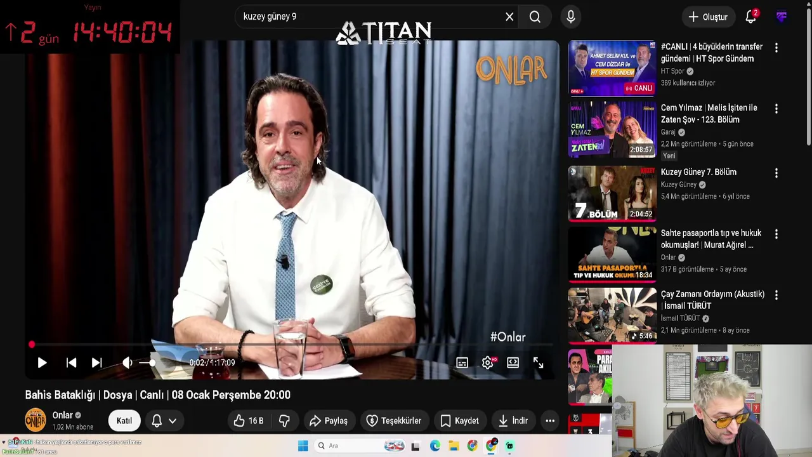Image resolution: width=812 pixels, height=457 pixels.
Task: Open options for HT Spor Gündem video
Action: [x=776, y=48]
